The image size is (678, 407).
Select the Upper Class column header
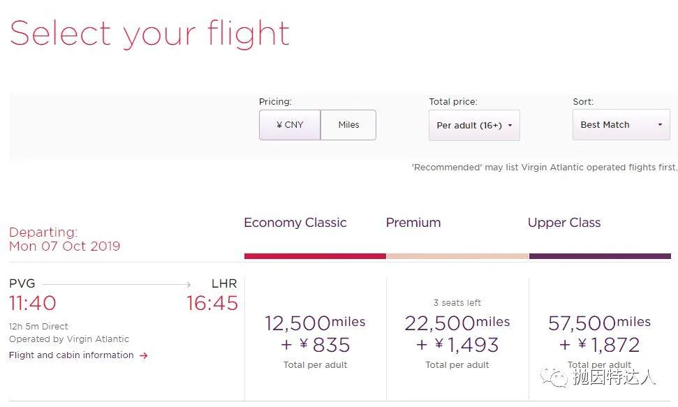563,223
